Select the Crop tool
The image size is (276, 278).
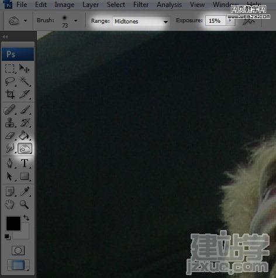[10, 94]
